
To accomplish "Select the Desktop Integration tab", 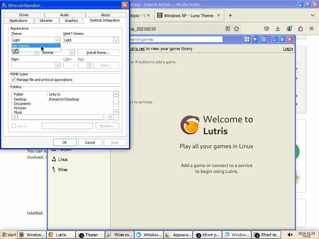I will click(105, 20).
